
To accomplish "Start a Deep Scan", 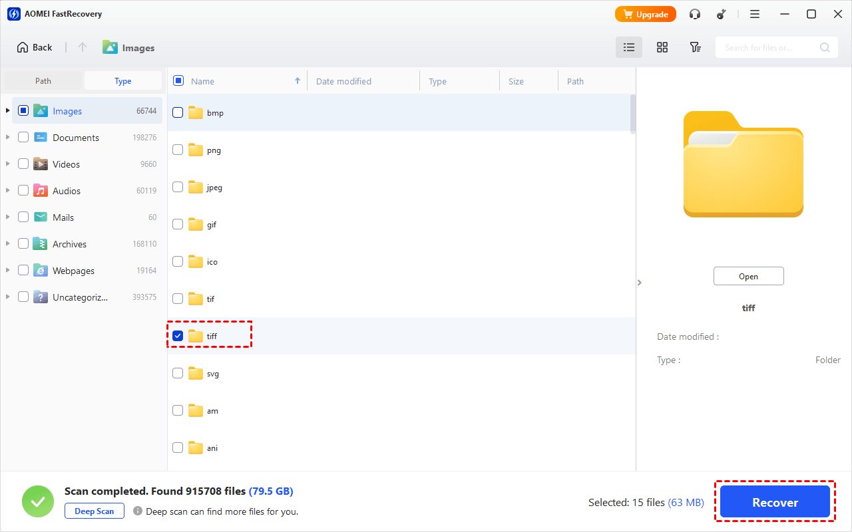I will pos(94,511).
